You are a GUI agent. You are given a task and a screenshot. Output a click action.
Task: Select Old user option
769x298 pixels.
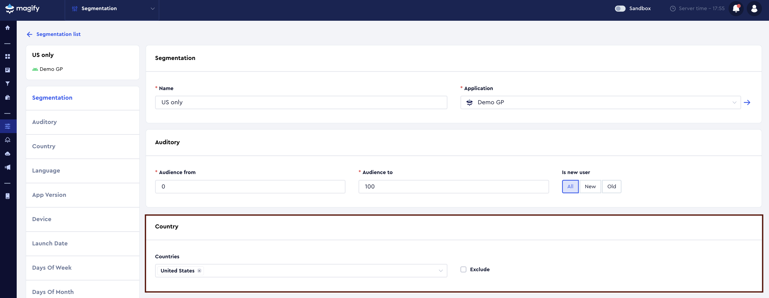tap(611, 187)
